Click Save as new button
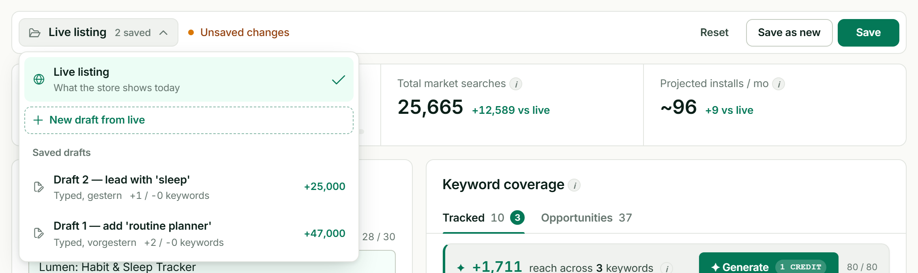Viewport: 918px width, 273px height. [x=789, y=32]
